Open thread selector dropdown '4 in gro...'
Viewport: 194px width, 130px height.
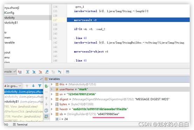pyautogui.click(x=13, y=86)
